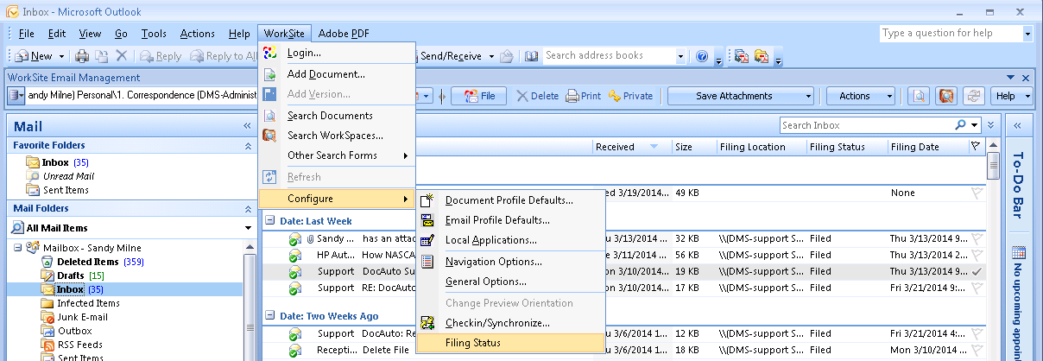Click the calendar icon on To-Do Bar
The height and width of the screenshot is (361, 1043).
1019,253
